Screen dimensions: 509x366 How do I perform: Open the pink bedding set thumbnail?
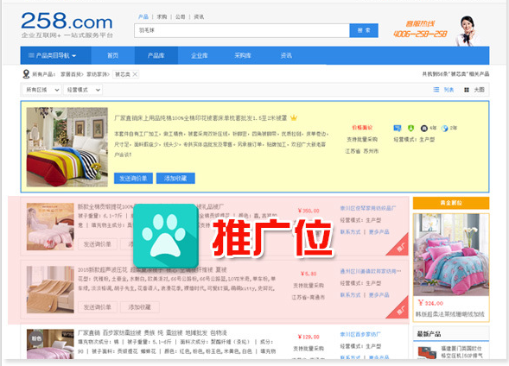pos(451,255)
